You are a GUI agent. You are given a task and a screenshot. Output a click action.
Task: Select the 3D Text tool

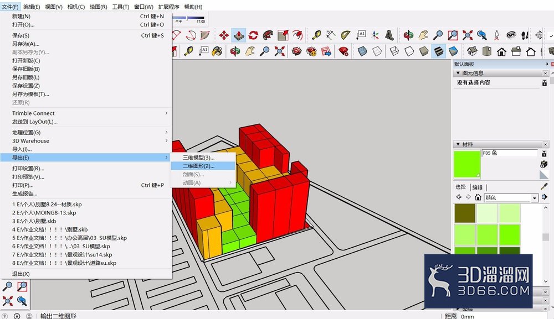point(389,35)
